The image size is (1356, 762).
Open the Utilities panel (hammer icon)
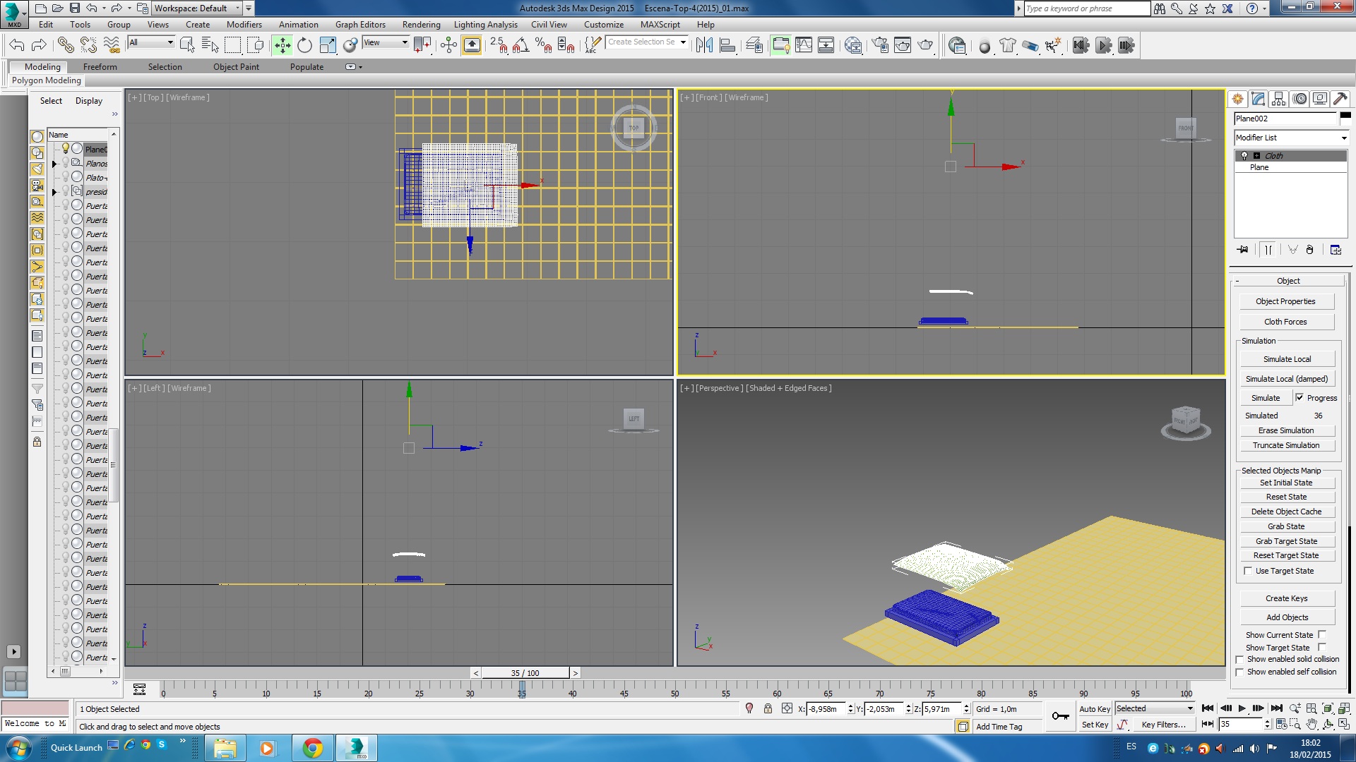(1340, 99)
